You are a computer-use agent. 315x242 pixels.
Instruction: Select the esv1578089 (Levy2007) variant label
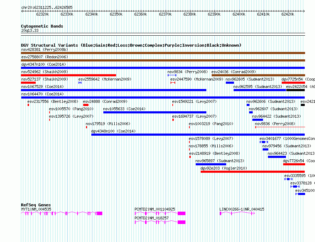pyautogui.click(x=211, y=138)
